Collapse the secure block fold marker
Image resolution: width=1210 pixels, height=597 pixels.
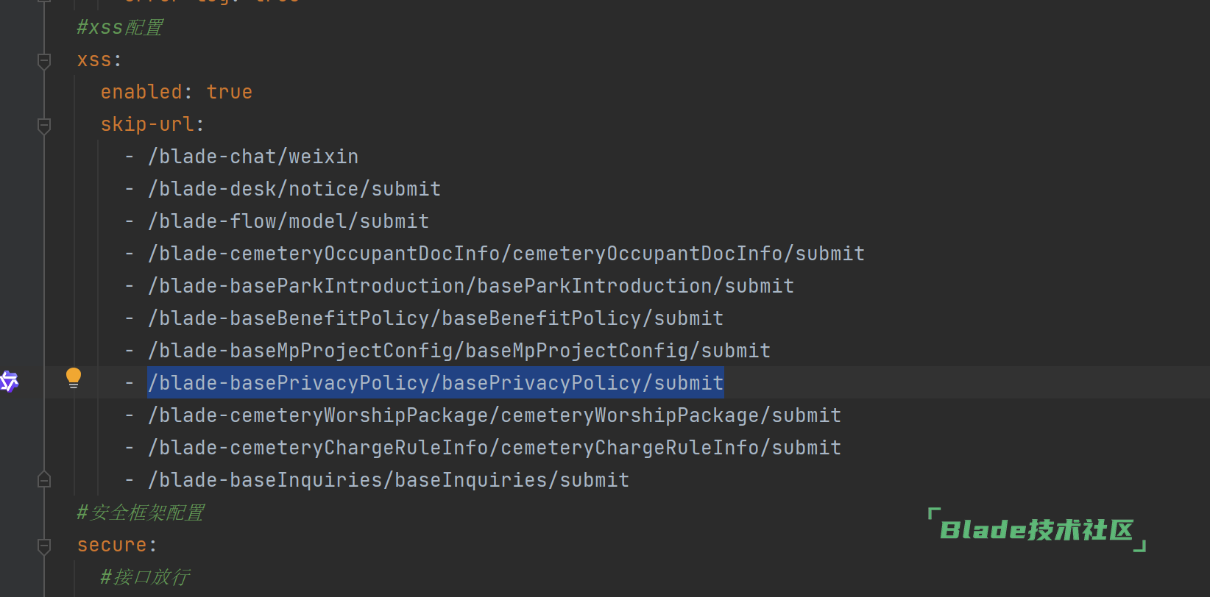coord(44,546)
